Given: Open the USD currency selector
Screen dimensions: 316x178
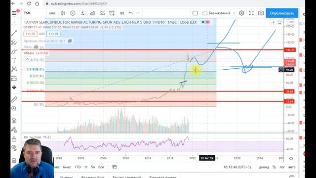Looking at the screenshot, I should [291, 22].
